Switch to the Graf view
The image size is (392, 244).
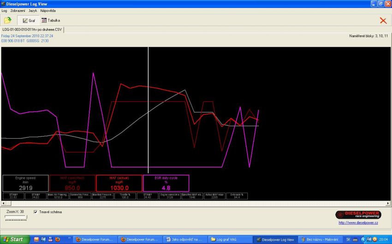[x=29, y=20]
